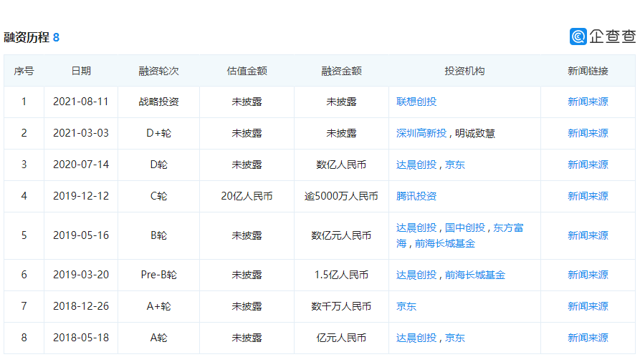
Task: Click the 逾5000万人民币 amount cell
Action: 341,196
